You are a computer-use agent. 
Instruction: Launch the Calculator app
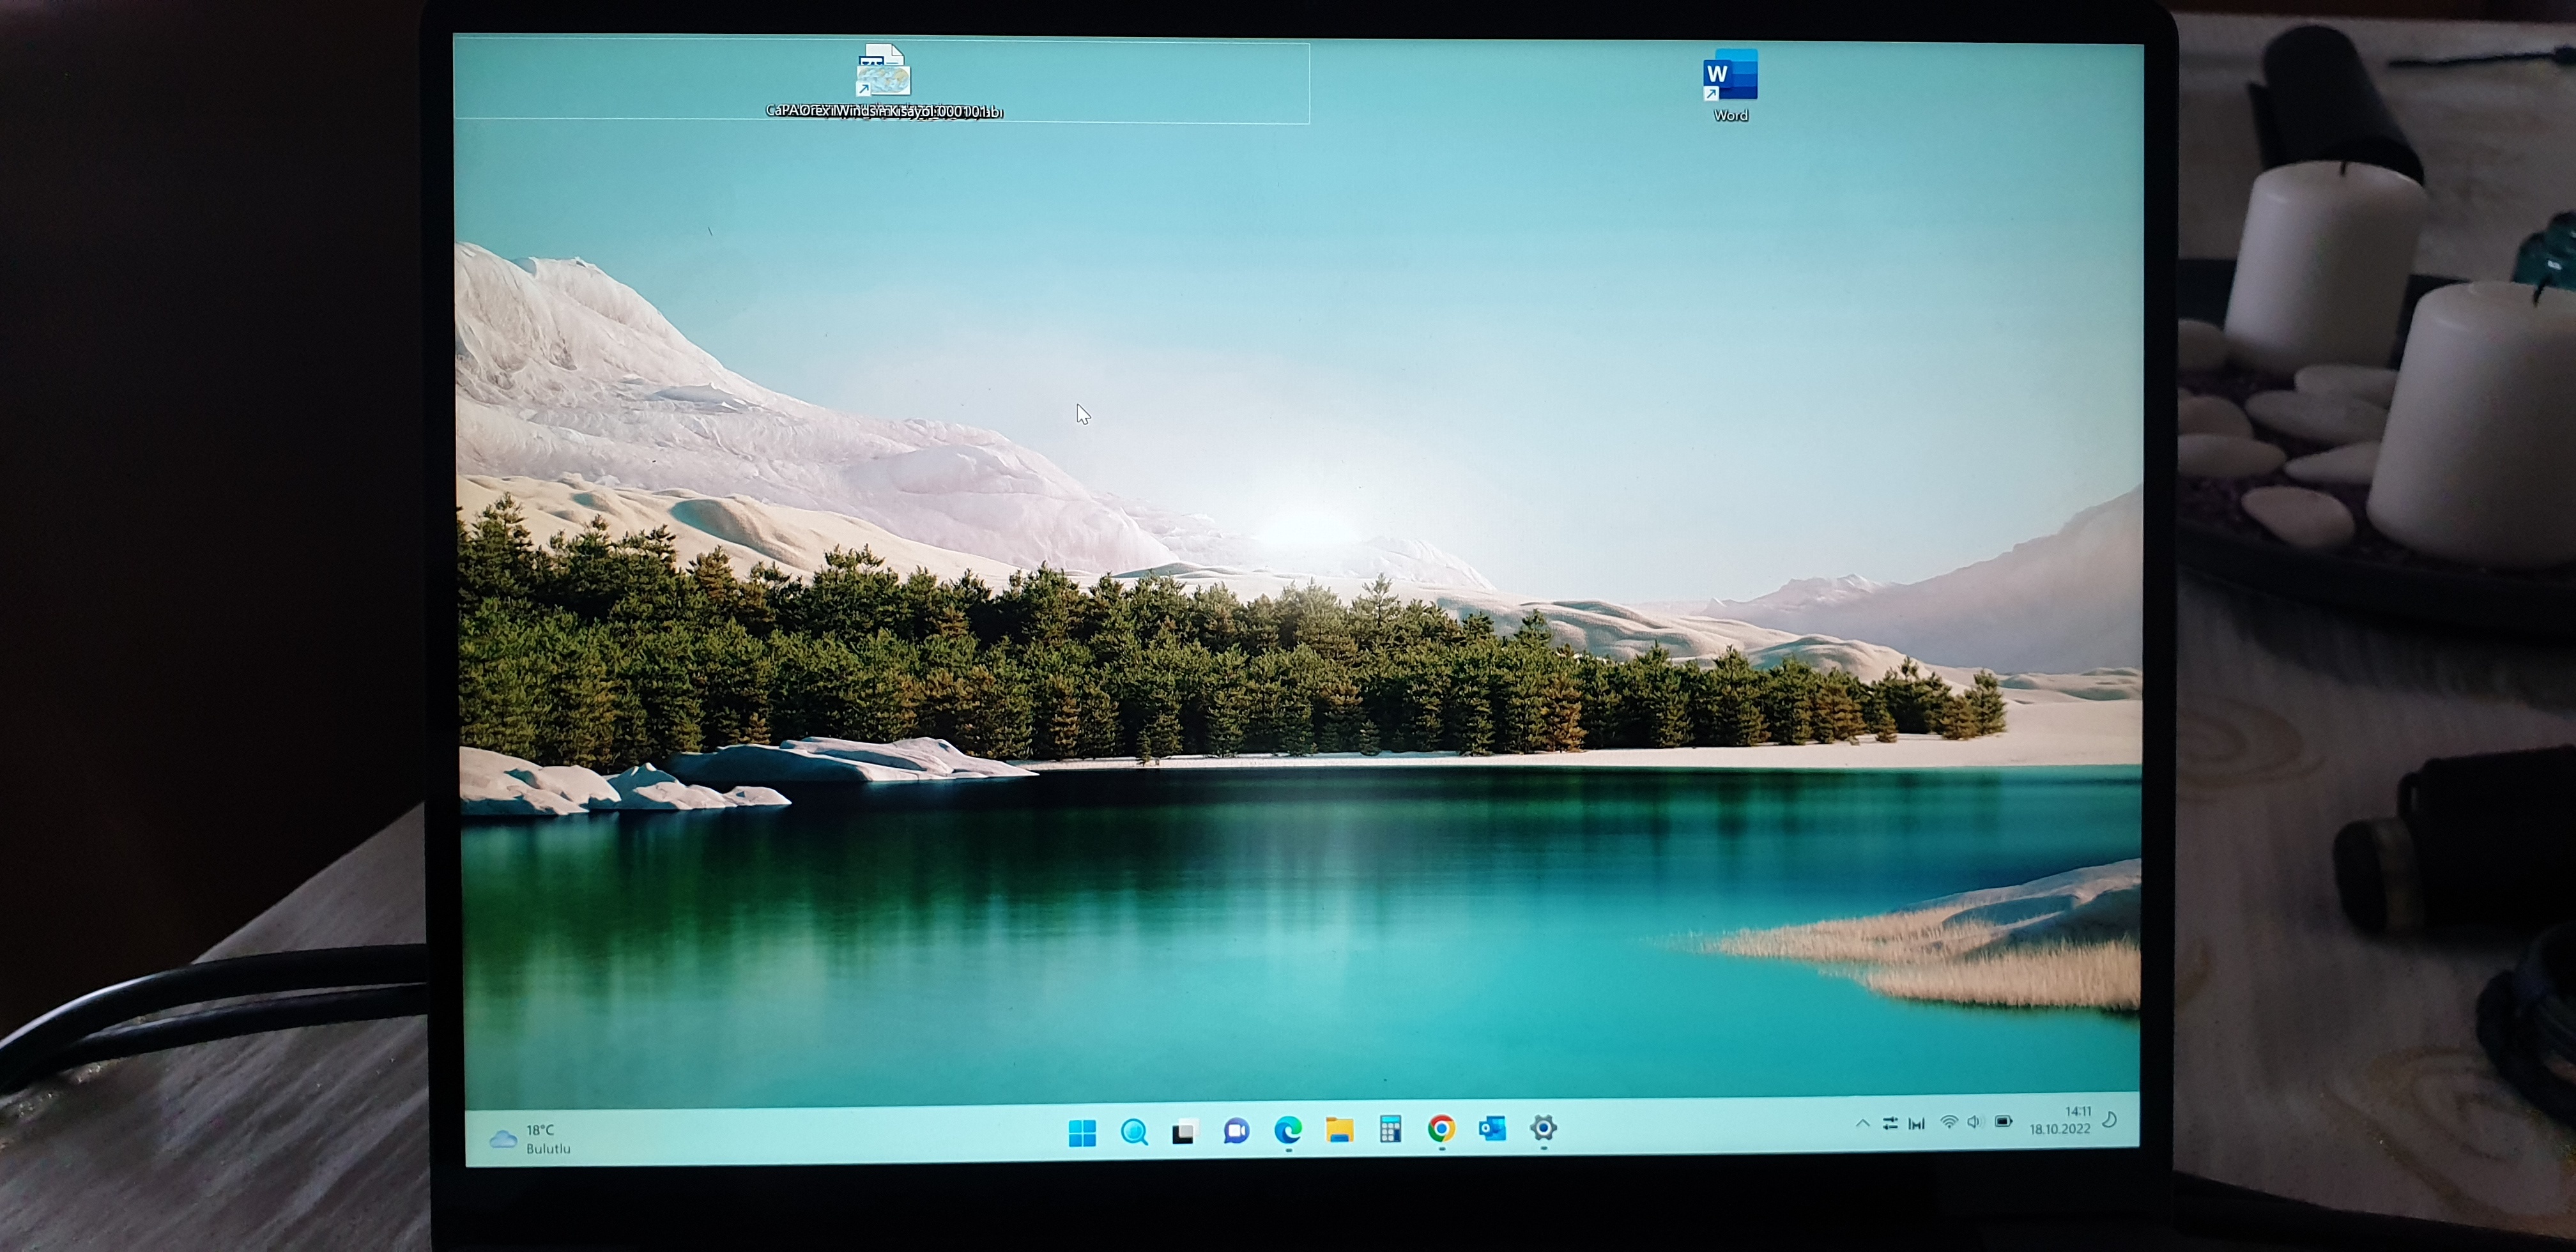pos(1390,1129)
